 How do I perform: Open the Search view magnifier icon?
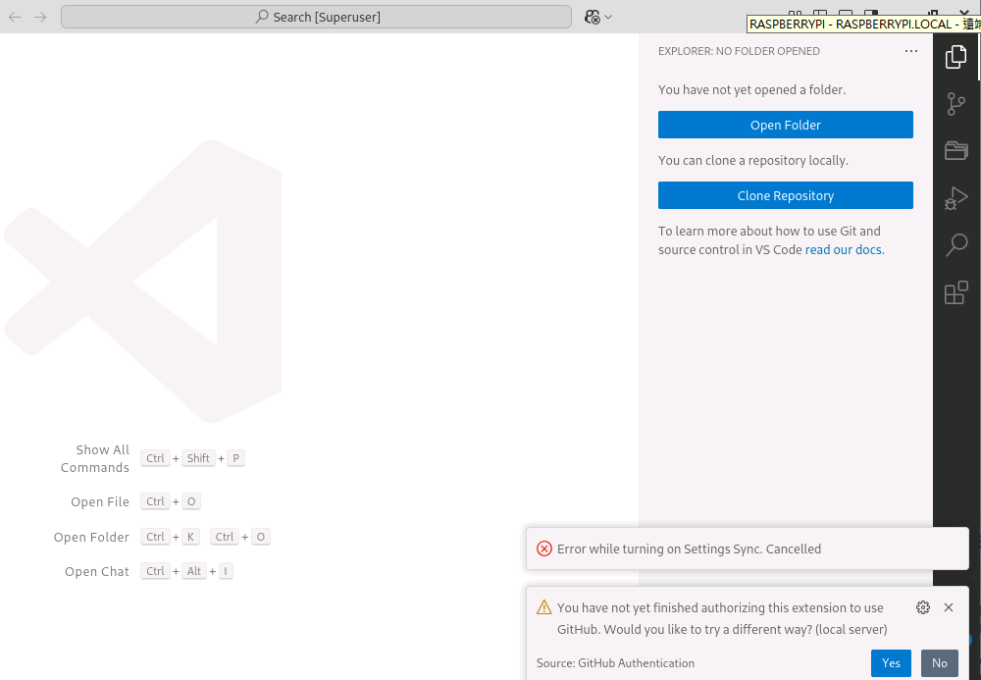955,245
